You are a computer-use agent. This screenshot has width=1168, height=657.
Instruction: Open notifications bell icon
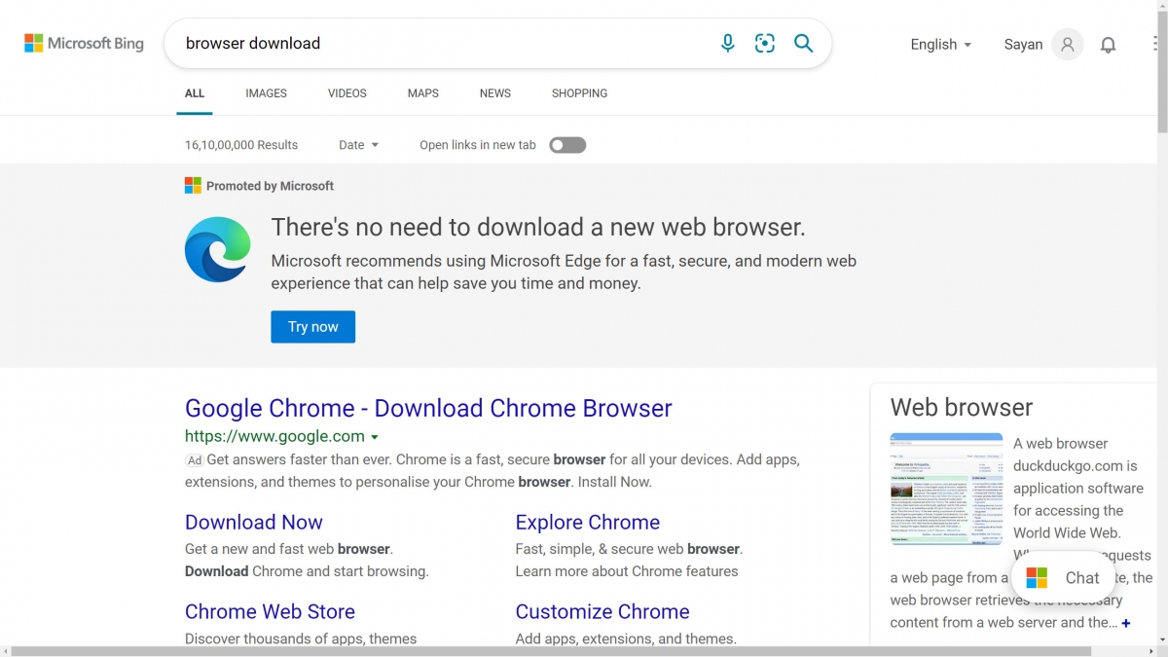click(x=1108, y=45)
